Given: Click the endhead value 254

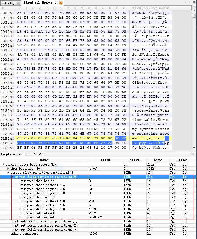Looking at the screenshot, I should tap(91, 201).
